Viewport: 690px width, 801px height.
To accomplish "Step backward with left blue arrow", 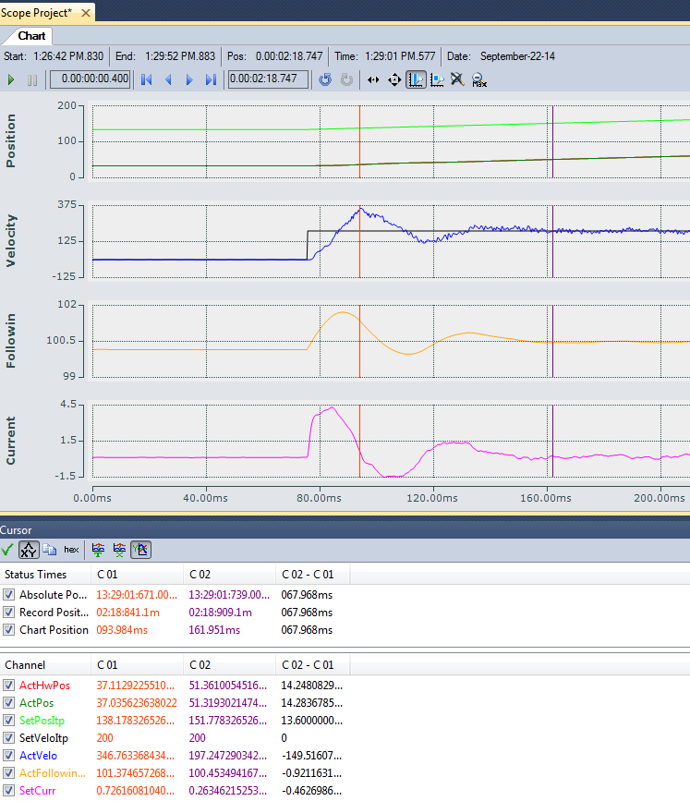I will (x=168, y=79).
